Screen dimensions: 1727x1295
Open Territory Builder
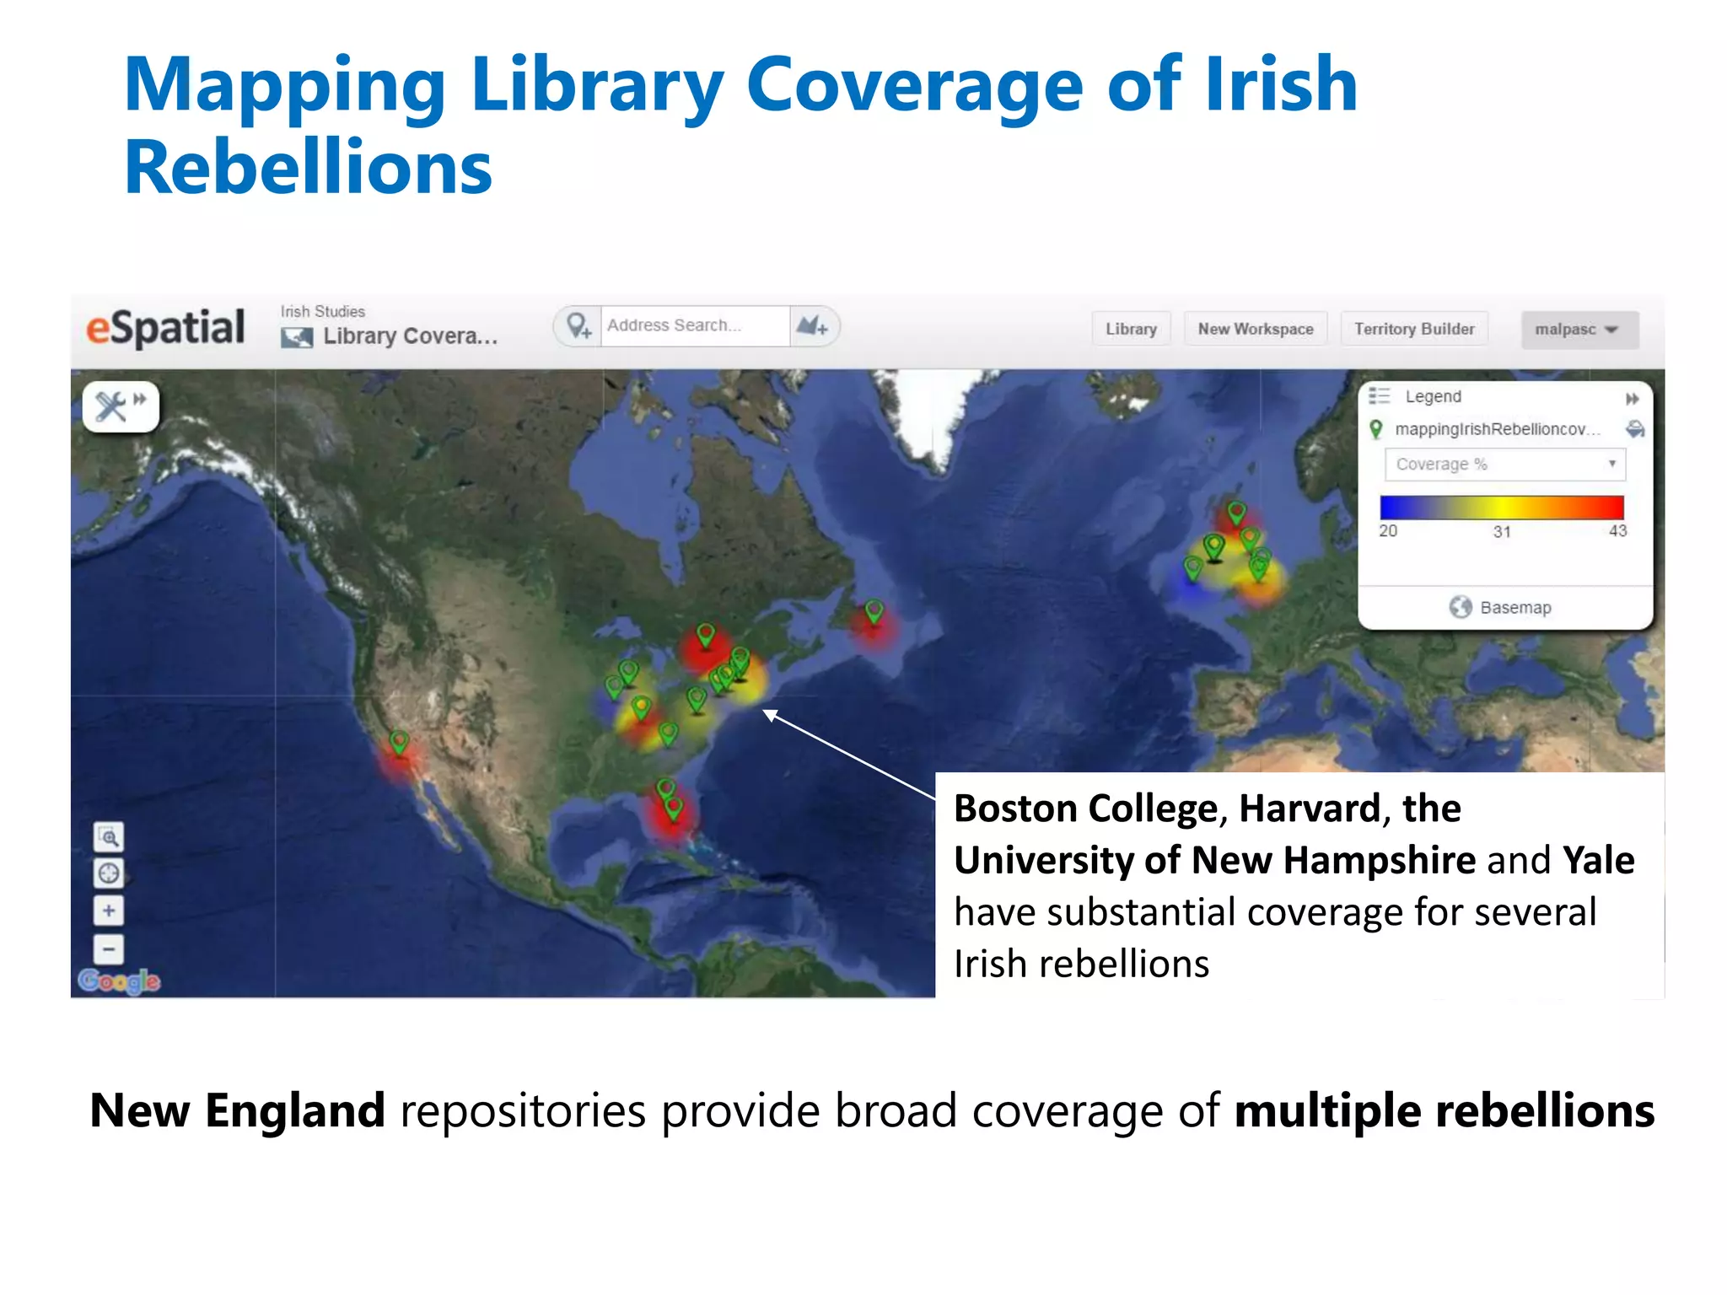tap(1414, 329)
